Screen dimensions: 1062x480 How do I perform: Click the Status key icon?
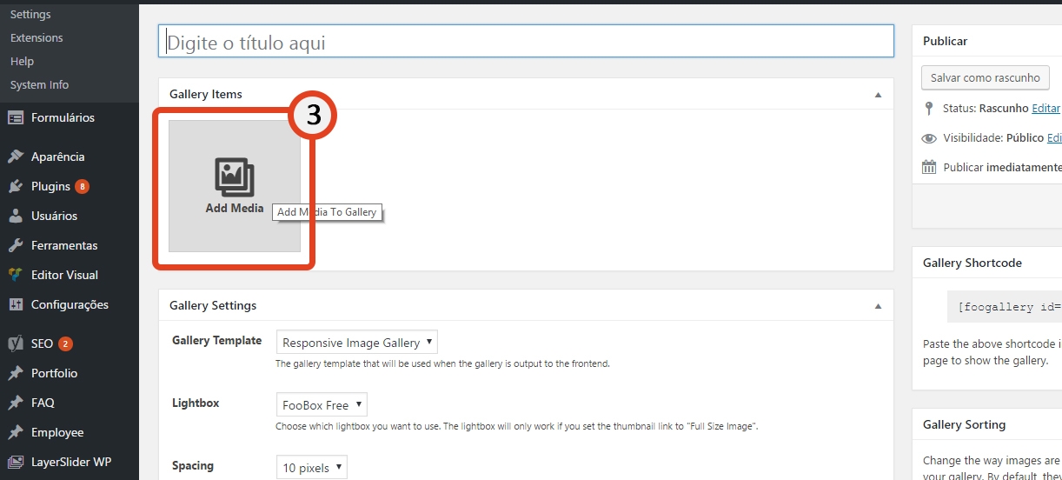click(x=929, y=109)
